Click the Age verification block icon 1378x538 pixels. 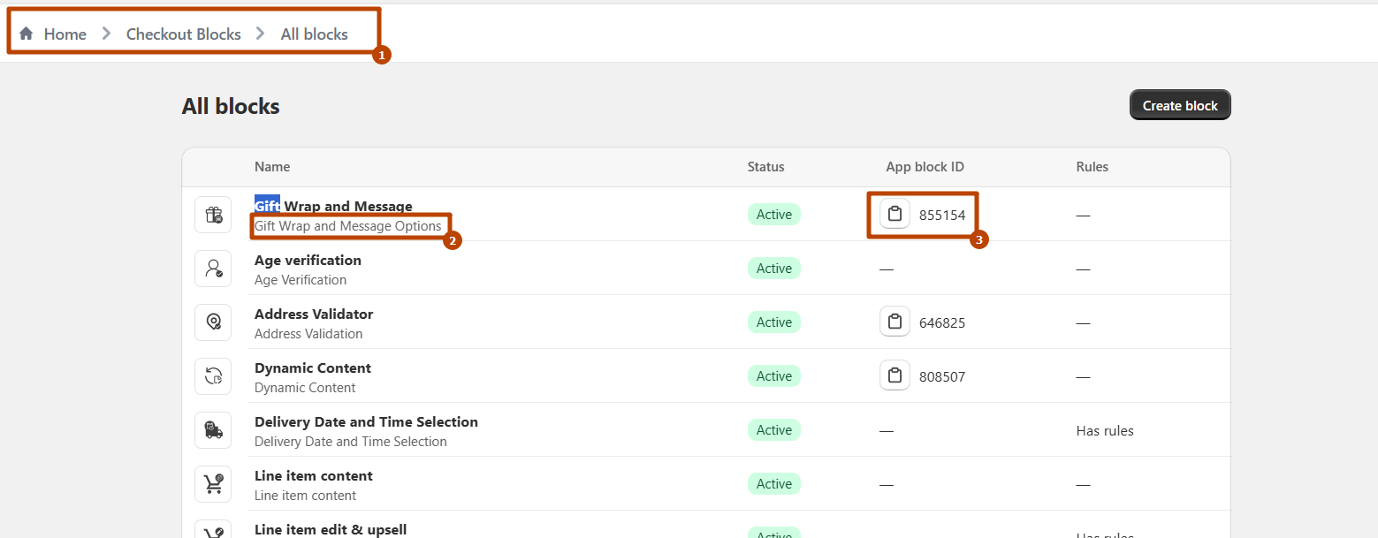[x=213, y=269]
